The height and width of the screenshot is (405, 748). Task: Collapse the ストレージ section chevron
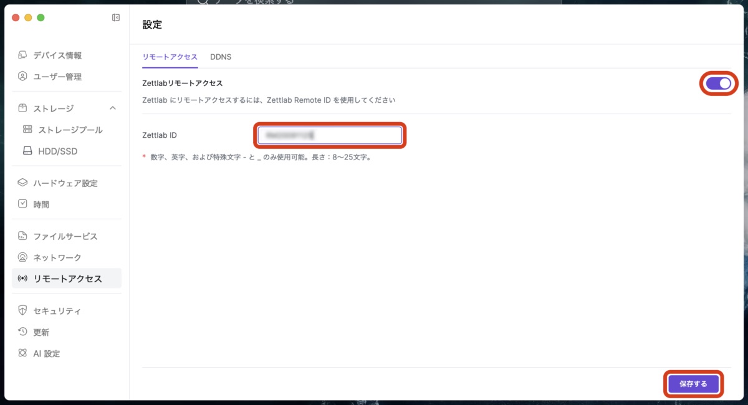[x=113, y=107]
